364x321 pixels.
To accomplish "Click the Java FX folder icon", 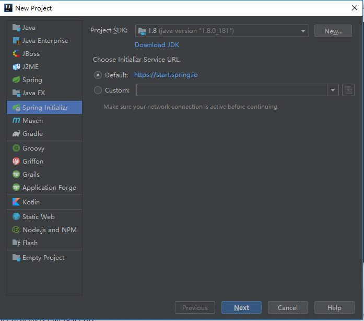I will (16, 93).
